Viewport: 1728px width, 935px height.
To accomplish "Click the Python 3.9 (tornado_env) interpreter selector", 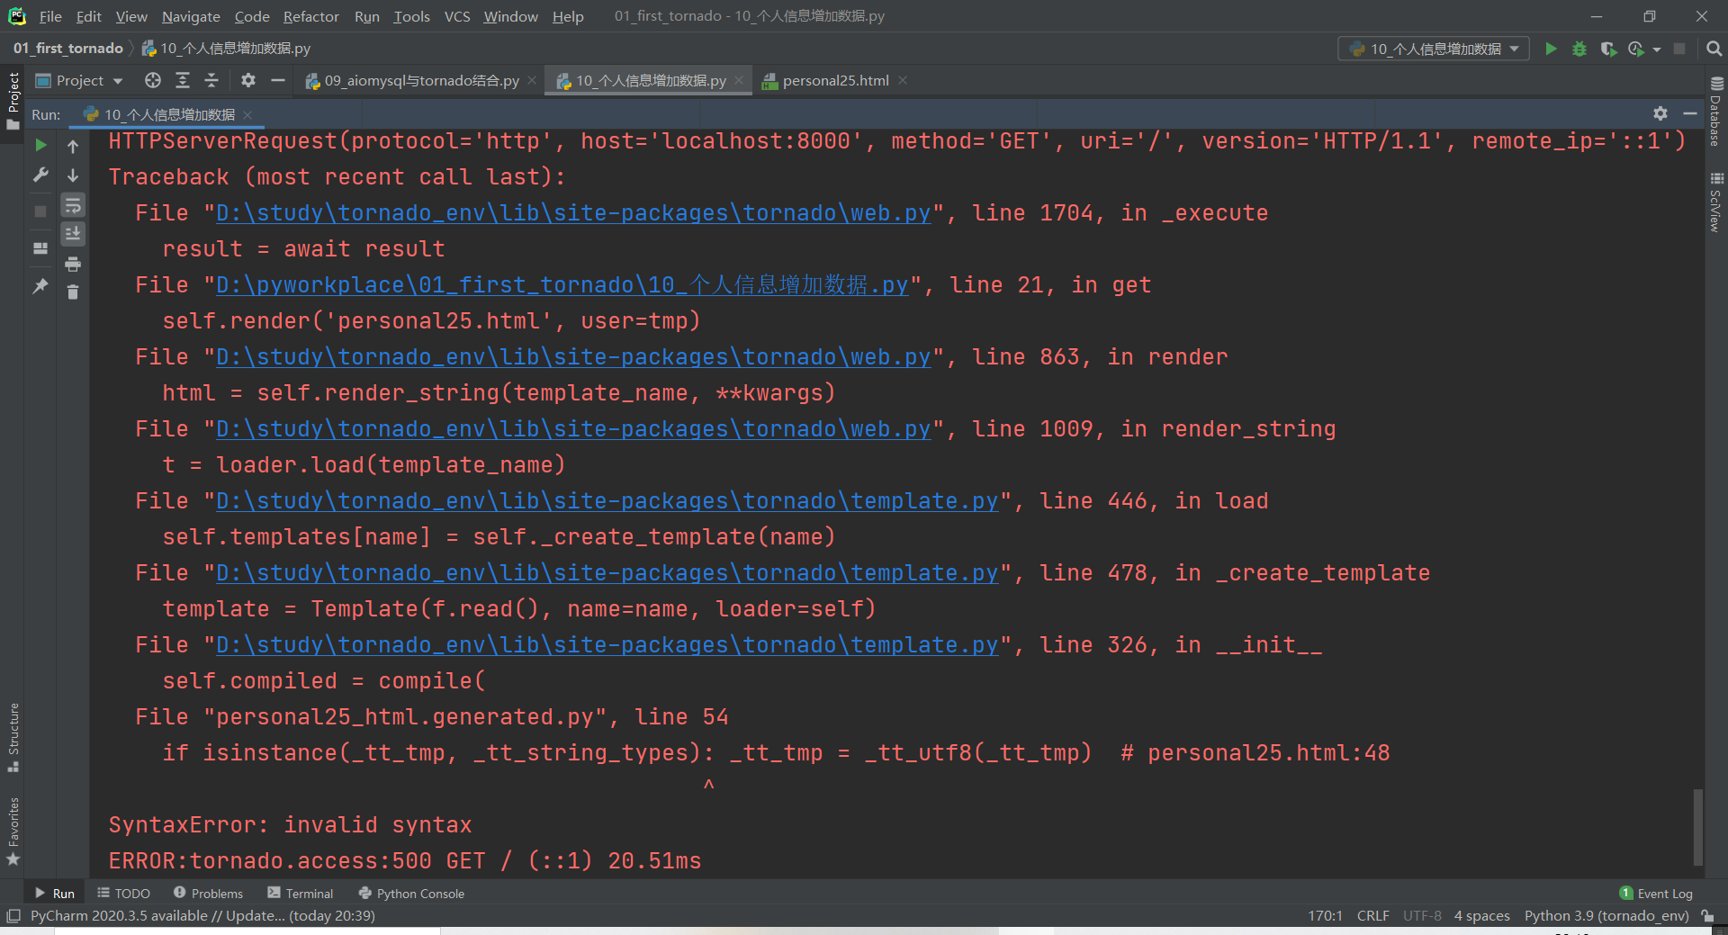I will coord(1606,915).
